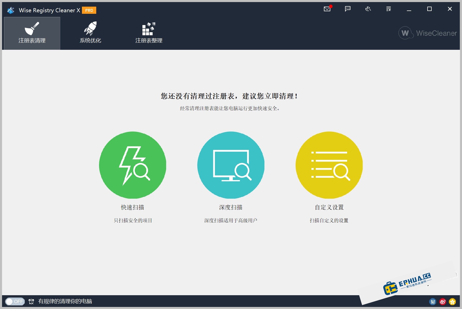The width and height of the screenshot is (462, 309).
Task: Share to QZone via yellow star icon
Action: click(x=452, y=302)
